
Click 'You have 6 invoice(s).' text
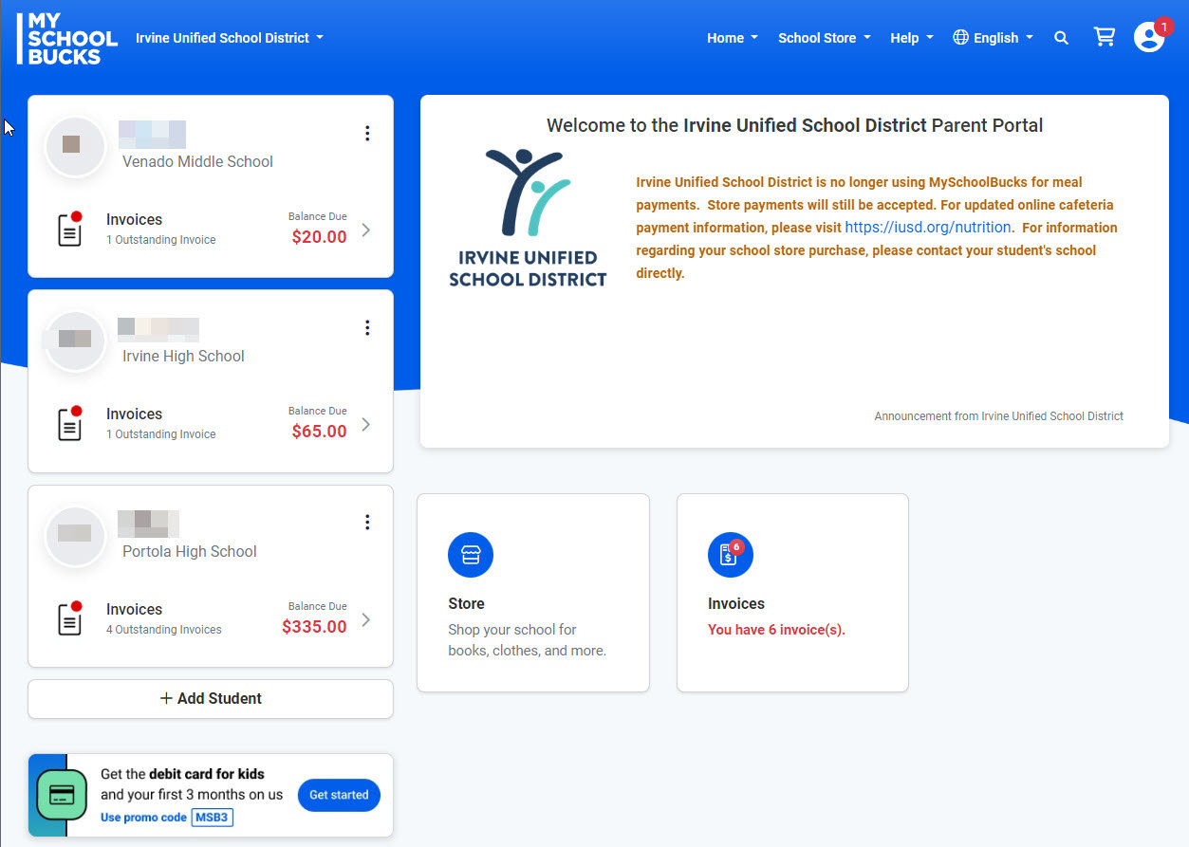[x=776, y=630]
